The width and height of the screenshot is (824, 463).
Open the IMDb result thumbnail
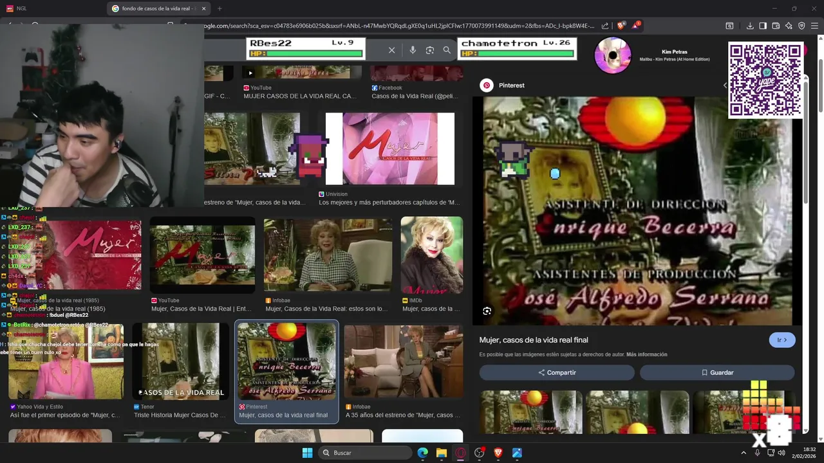pyautogui.click(x=431, y=255)
